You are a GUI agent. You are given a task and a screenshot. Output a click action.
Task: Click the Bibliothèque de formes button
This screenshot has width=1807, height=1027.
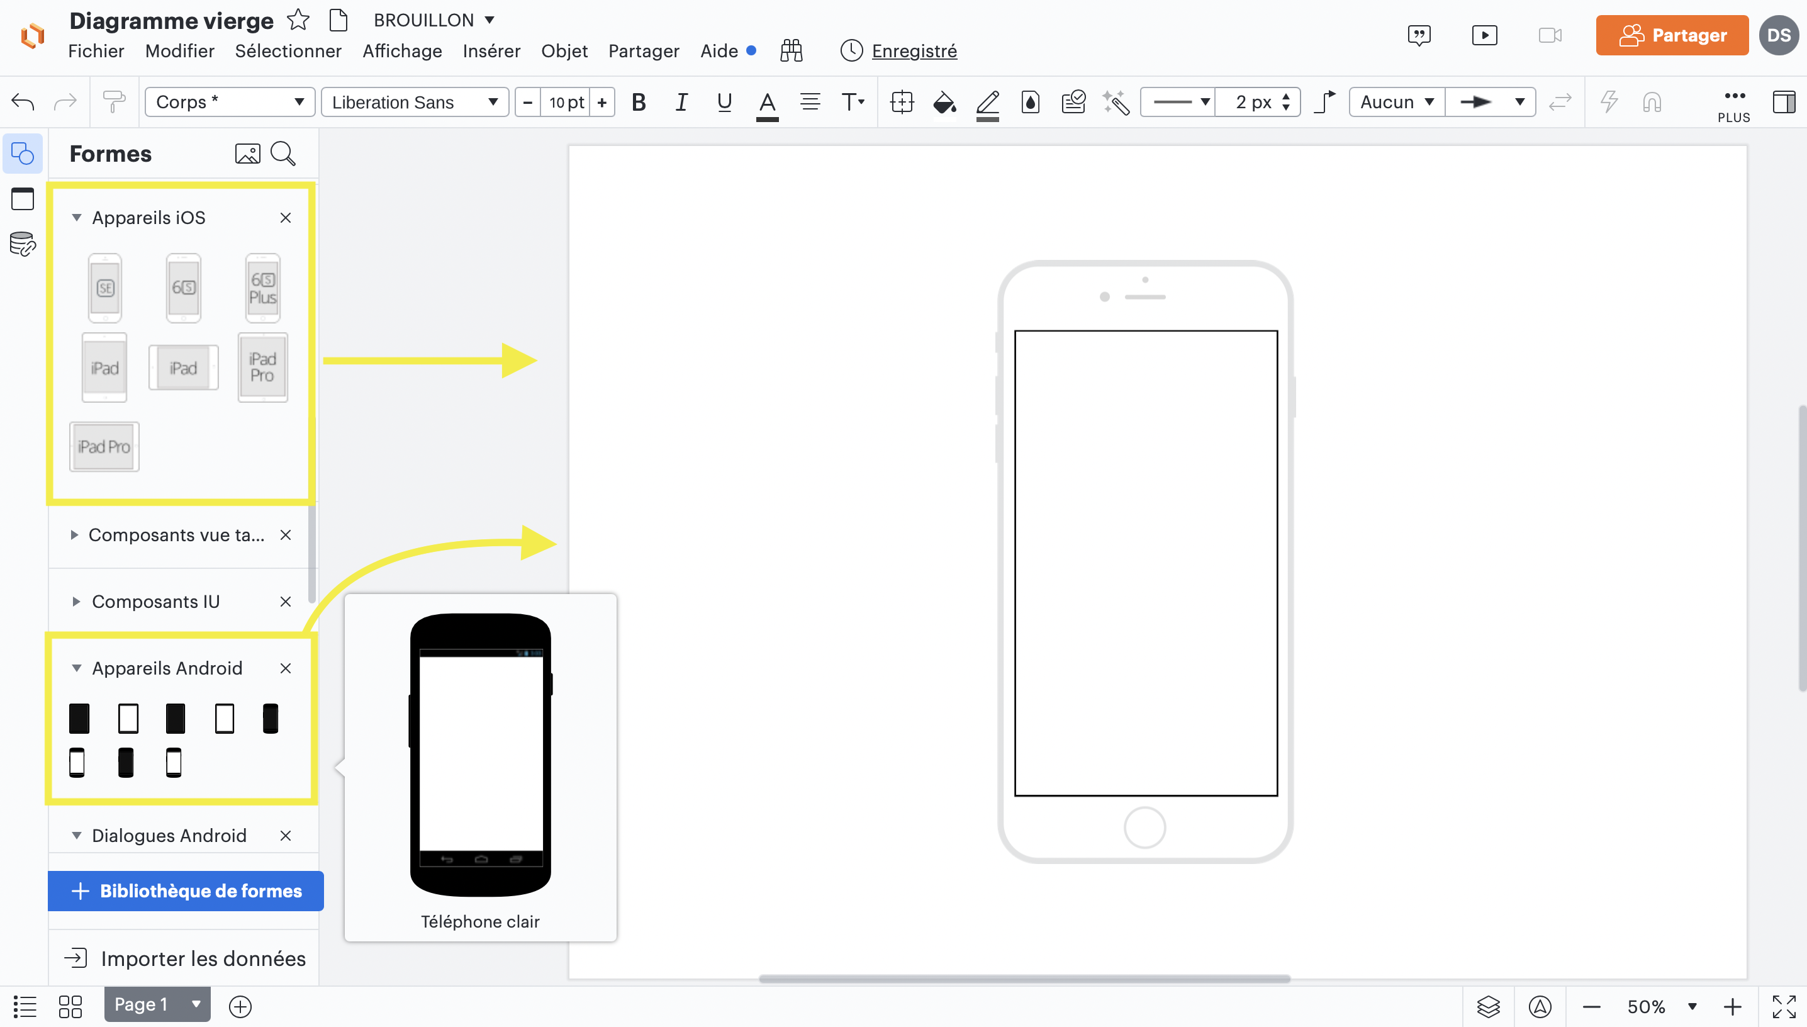click(x=186, y=891)
